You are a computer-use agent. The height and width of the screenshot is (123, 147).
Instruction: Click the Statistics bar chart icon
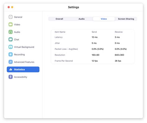[11, 69]
